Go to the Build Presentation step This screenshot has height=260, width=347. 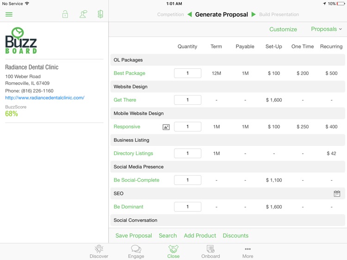coord(279,14)
